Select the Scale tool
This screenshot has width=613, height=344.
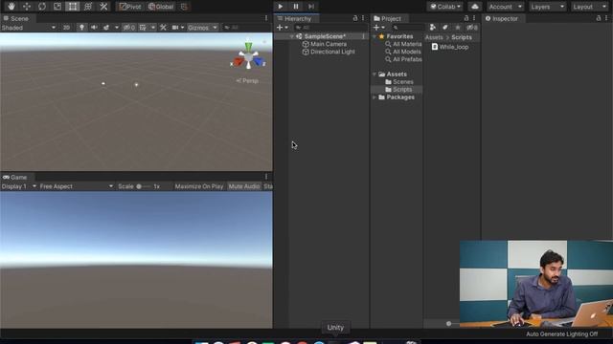57,7
